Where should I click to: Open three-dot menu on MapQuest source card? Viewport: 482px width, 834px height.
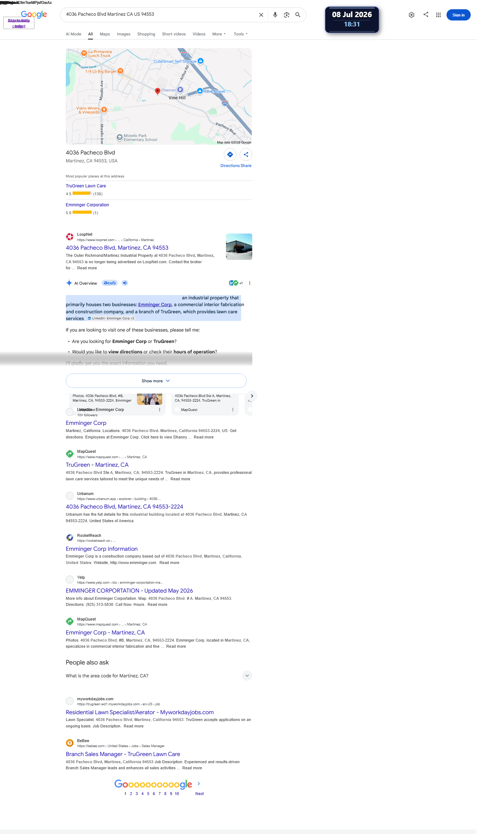[x=233, y=410]
